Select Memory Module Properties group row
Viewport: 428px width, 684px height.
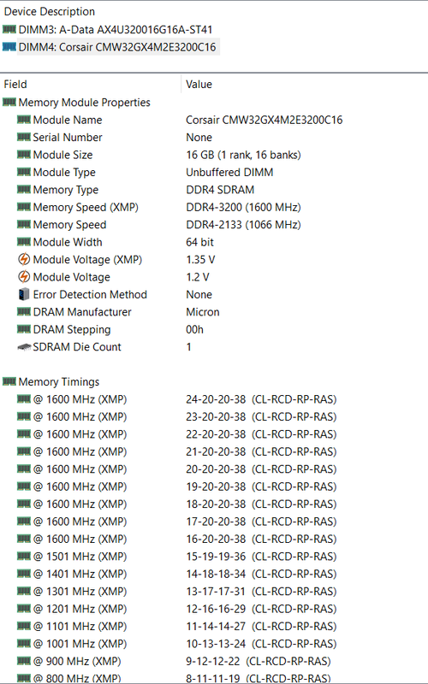[x=84, y=103]
